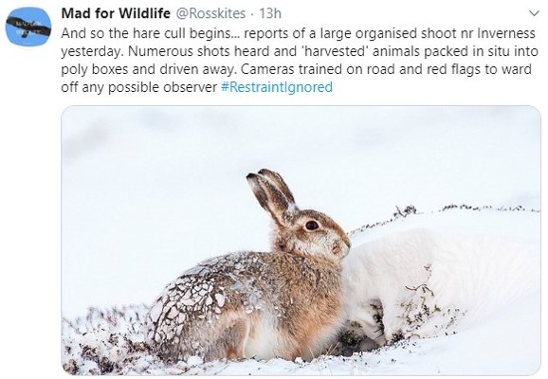Click the kite silhouette in the avatar
The image size is (548, 379).
point(28,27)
